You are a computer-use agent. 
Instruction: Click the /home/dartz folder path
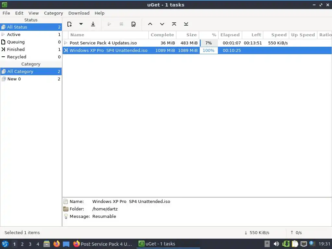pyautogui.click(x=105, y=209)
